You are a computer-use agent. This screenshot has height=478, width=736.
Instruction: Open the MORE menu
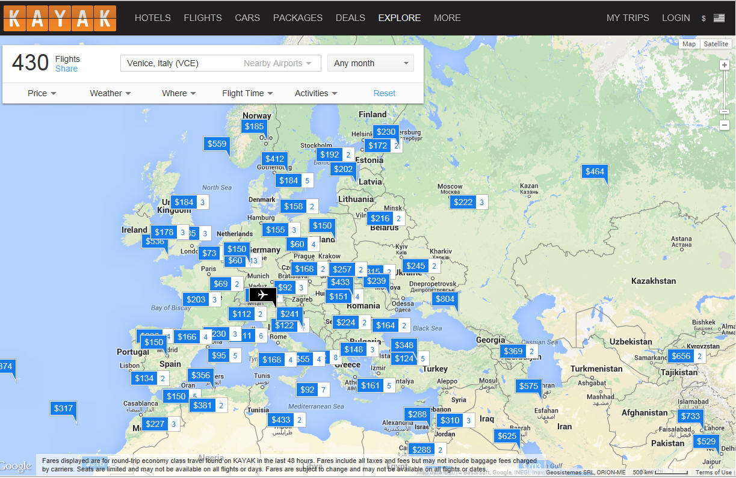[447, 18]
